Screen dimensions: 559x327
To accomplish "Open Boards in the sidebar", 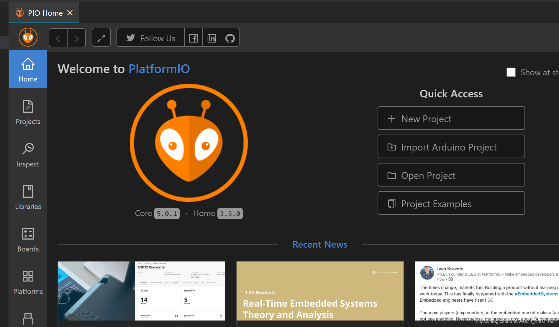I will coord(28,240).
